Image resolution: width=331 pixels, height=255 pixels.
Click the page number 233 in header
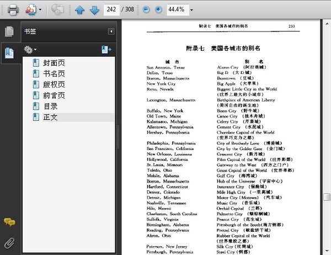291,26
